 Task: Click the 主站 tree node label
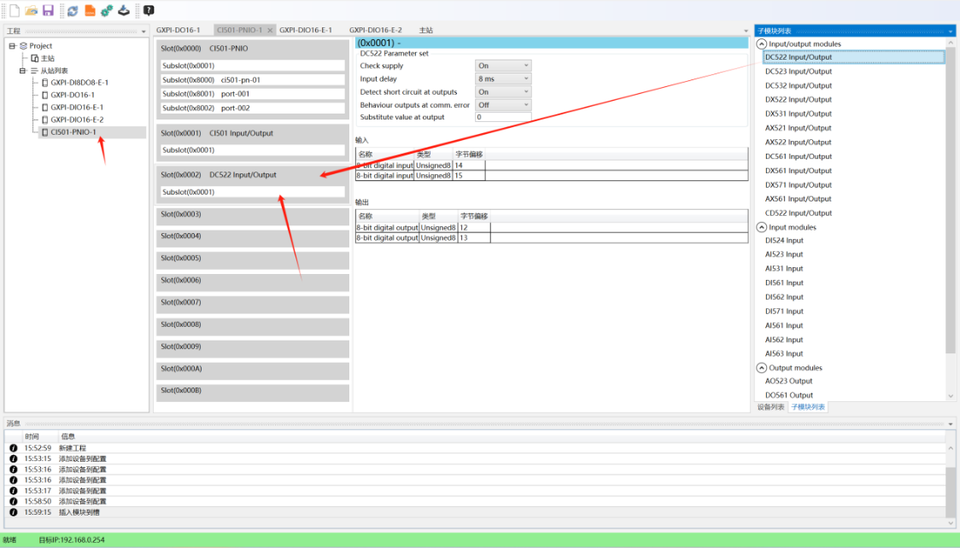48,58
